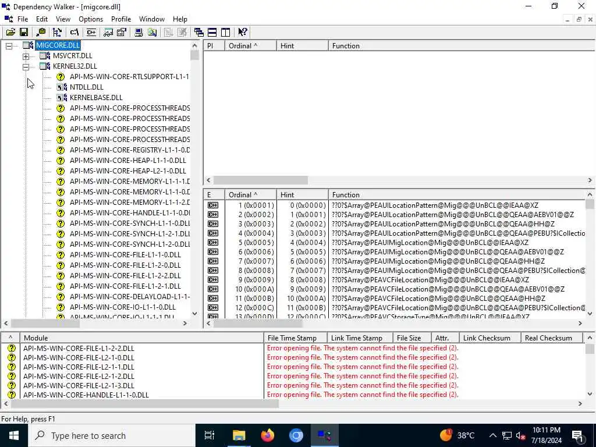The width and height of the screenshot is (596, 447).
Task: Sort by Link Checksum column header
Action: point(490,338)
